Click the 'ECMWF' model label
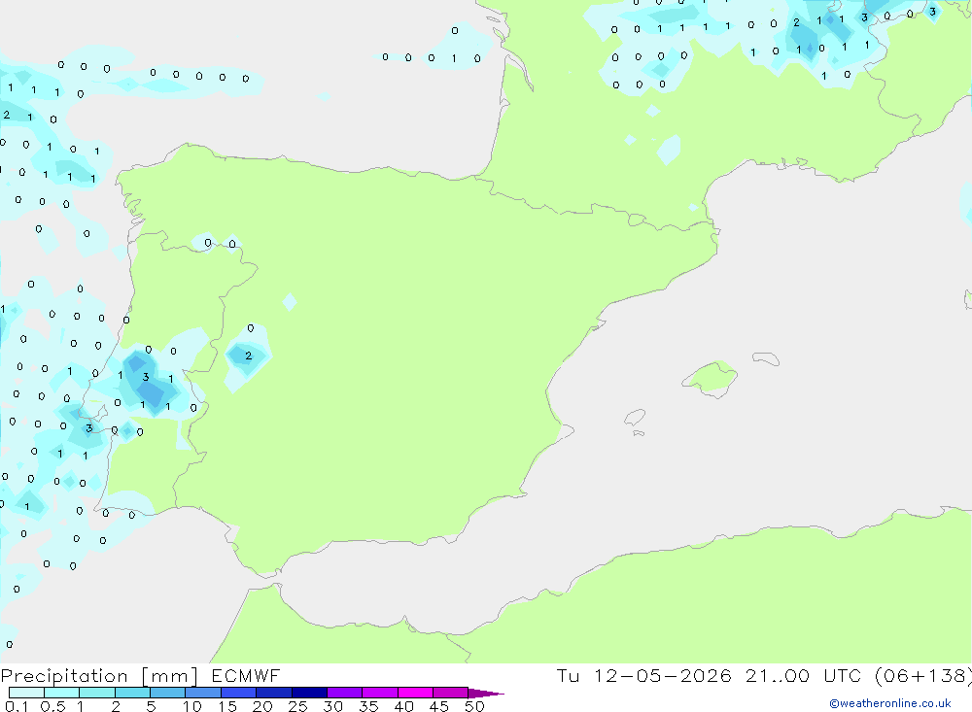This screenshot has height=712, width=972. pos(246,675)
